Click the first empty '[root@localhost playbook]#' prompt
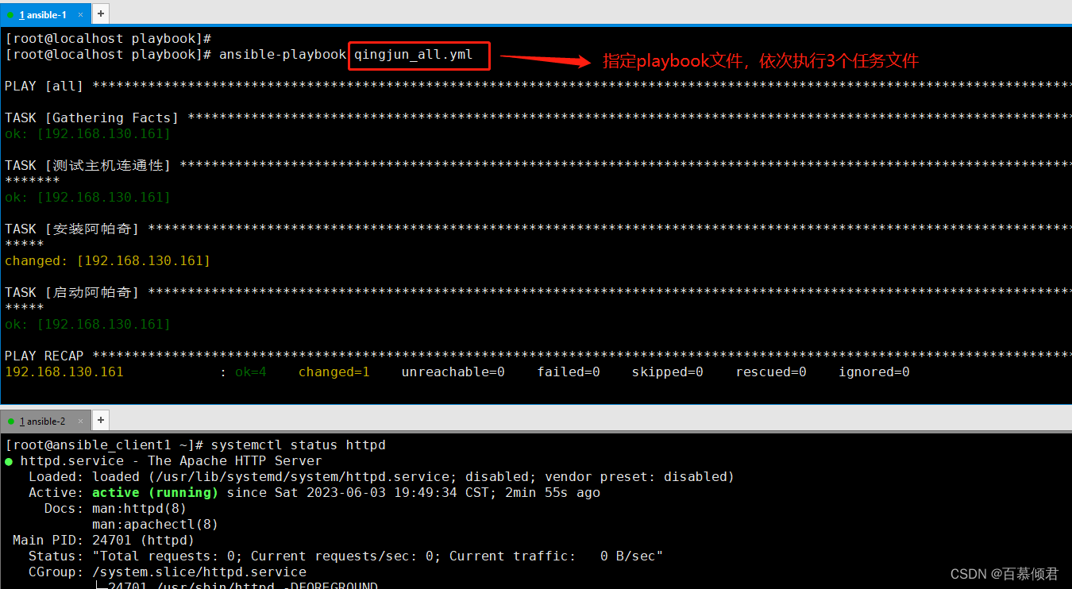 click(108, 38)
